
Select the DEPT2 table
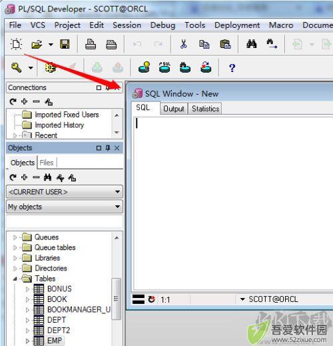[x=59, y=330]
